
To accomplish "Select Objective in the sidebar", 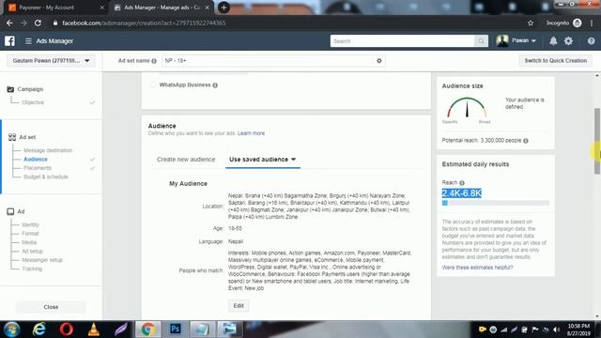I will pos(33,102).
